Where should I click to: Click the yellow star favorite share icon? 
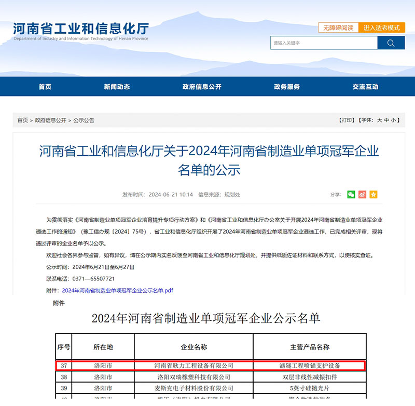pos(374,194)
